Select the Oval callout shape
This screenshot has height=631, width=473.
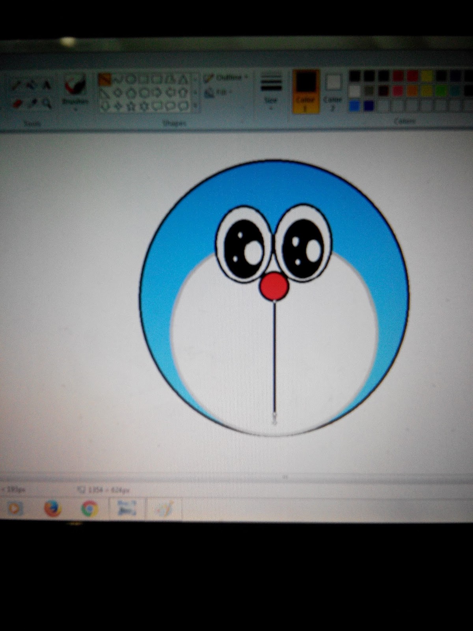pos(169,105)
